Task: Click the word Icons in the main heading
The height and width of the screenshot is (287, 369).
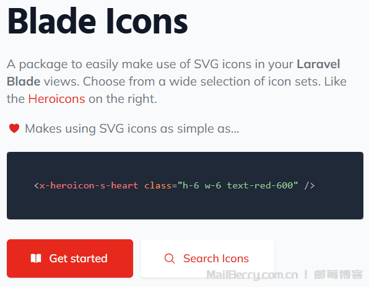Action: click(147, 20)
